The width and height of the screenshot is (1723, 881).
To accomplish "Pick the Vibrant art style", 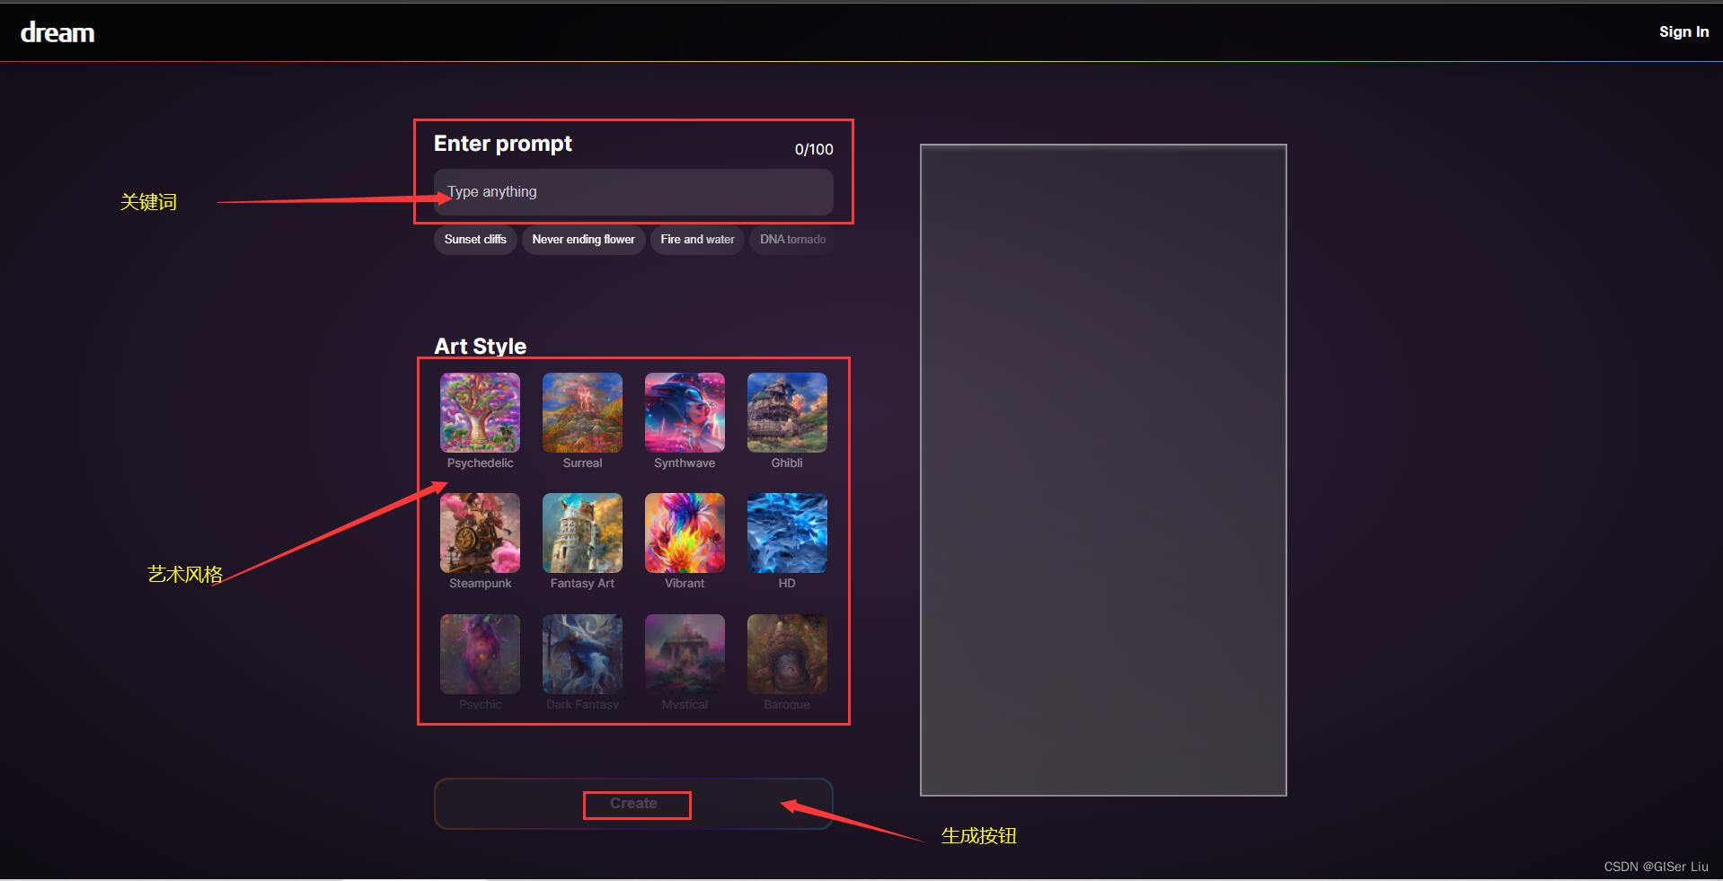I will coord(685,533).
